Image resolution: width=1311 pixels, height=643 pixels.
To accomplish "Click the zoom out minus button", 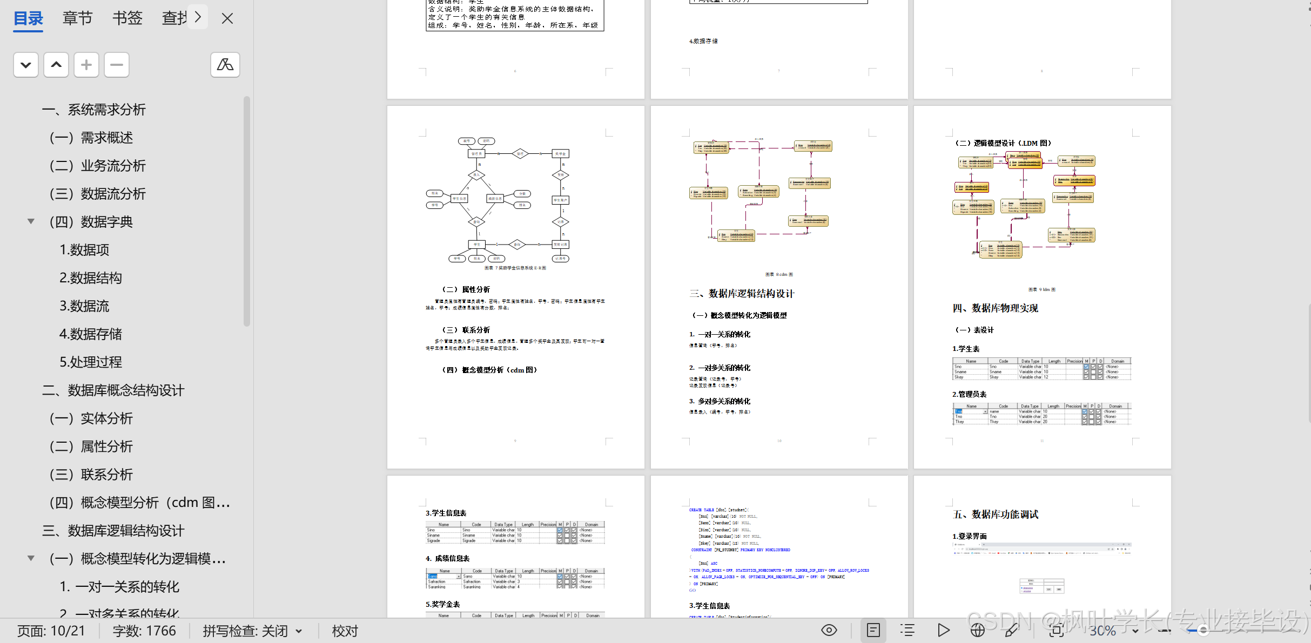I will point(1165,631).
